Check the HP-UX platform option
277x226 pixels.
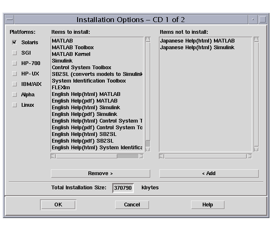(14, 74)
